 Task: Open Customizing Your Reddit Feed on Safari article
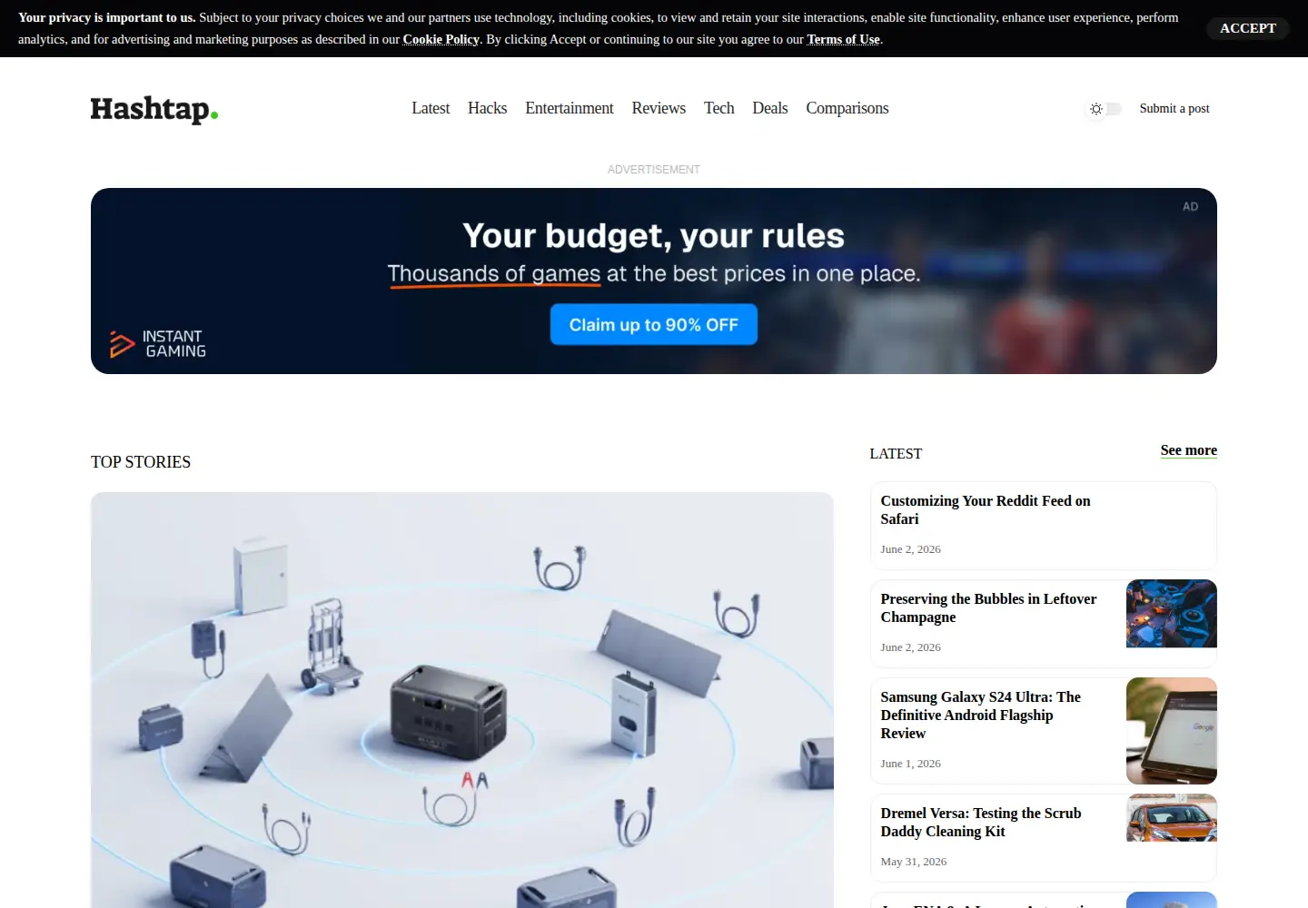(986, 510)
